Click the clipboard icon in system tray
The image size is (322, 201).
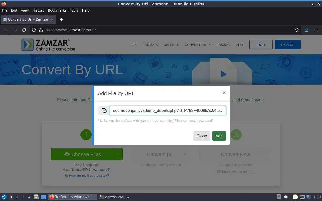point(295,197)
